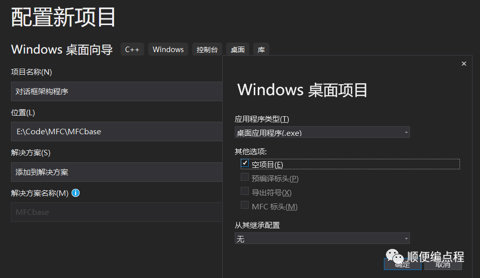Toggle the 导出符号(X) checkbox
This screenshot has width=480, height=278.
point(245,191)
